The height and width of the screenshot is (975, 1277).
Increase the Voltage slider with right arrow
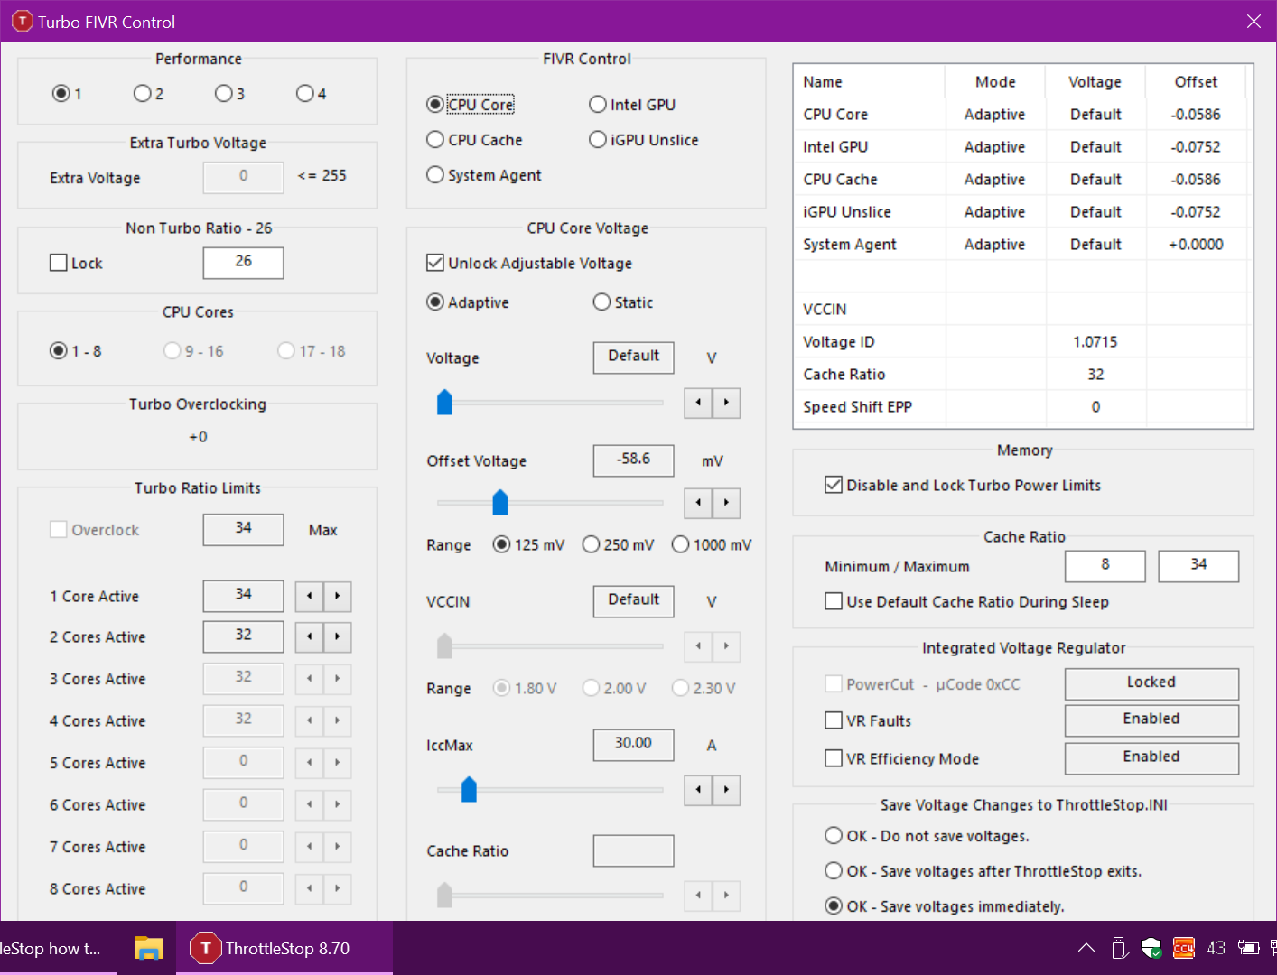[x=726, y=403]
